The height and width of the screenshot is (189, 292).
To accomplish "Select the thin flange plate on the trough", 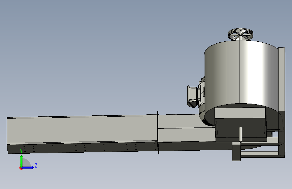I will point(158,133).
